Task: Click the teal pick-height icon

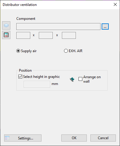Action: (72, 79)
